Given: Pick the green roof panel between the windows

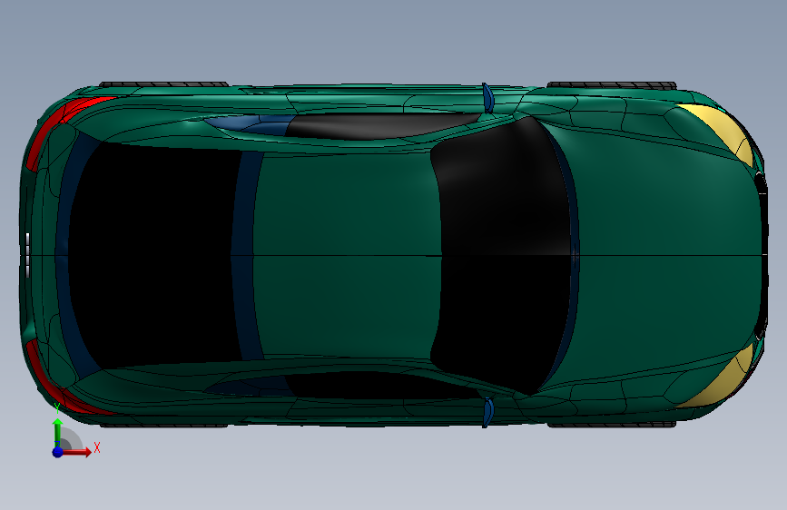Looking at the screenshot, I should coord(347,255).
